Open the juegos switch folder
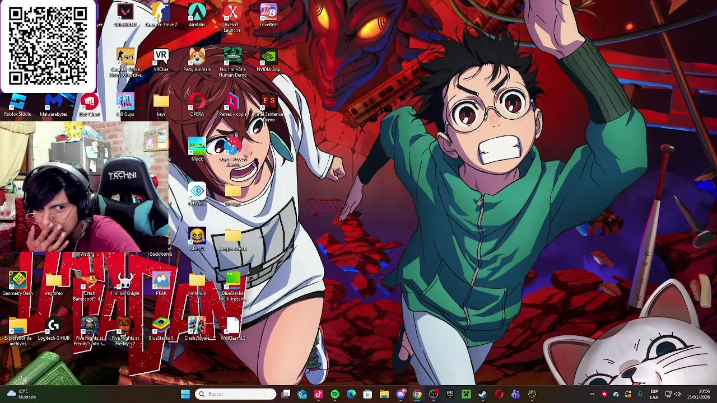The image size is (717, 403). [232, 239]
